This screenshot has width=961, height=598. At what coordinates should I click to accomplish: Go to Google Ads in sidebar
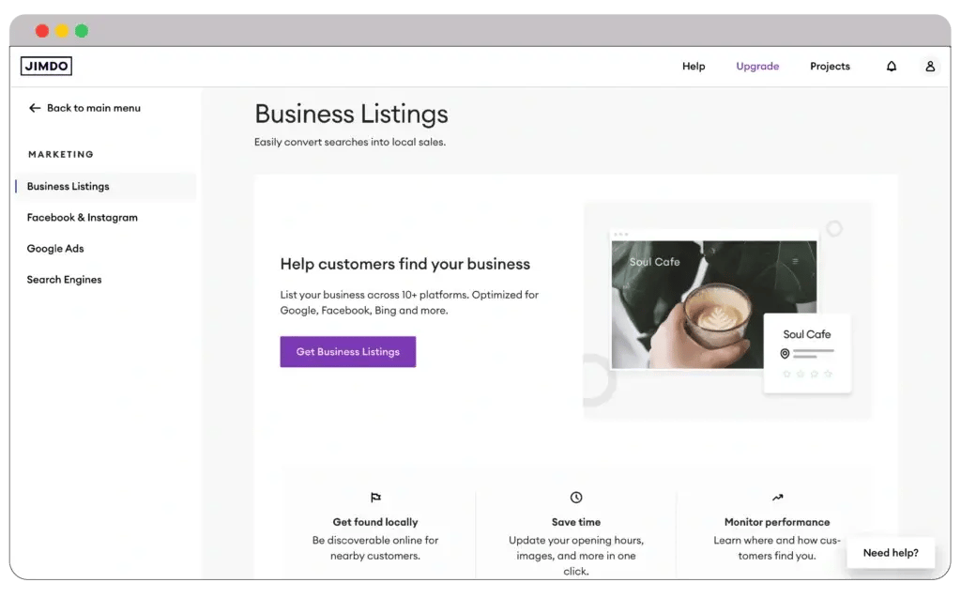55,249
